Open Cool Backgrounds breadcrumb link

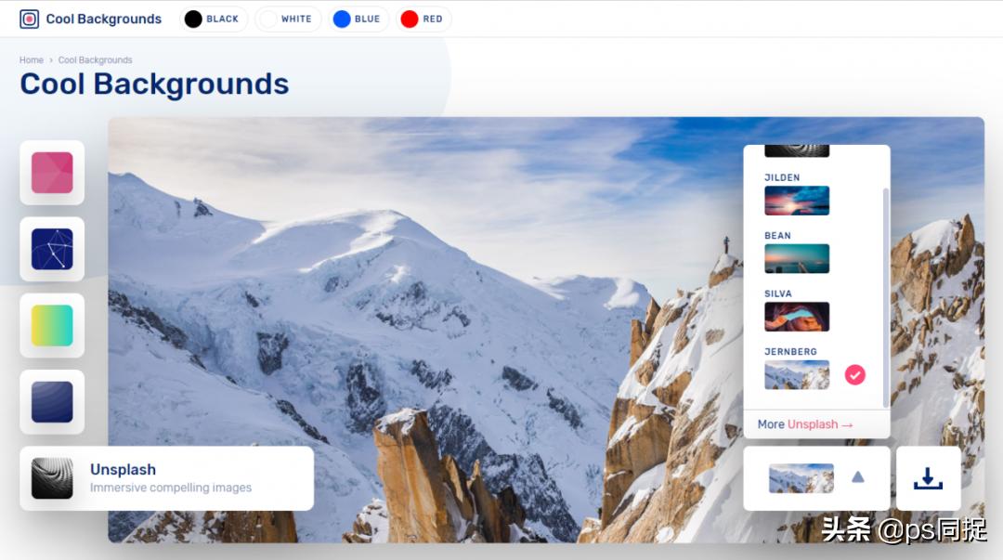[96, 60]
